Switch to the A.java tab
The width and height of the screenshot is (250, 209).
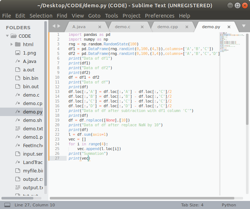tap(79, 27)
